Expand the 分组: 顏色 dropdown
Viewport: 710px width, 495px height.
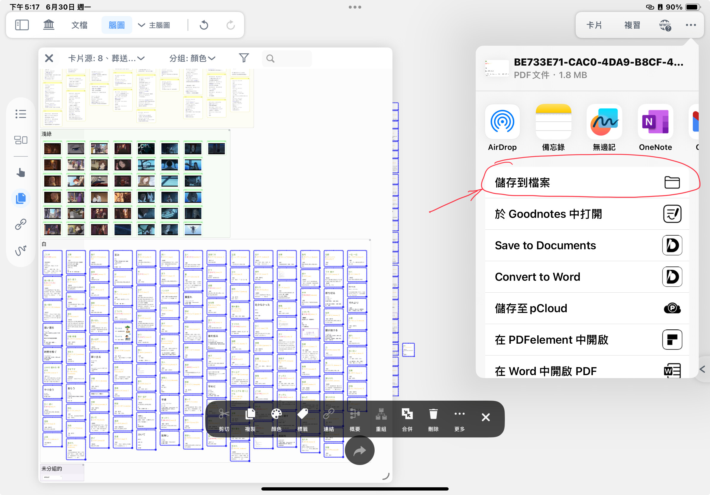192,58
